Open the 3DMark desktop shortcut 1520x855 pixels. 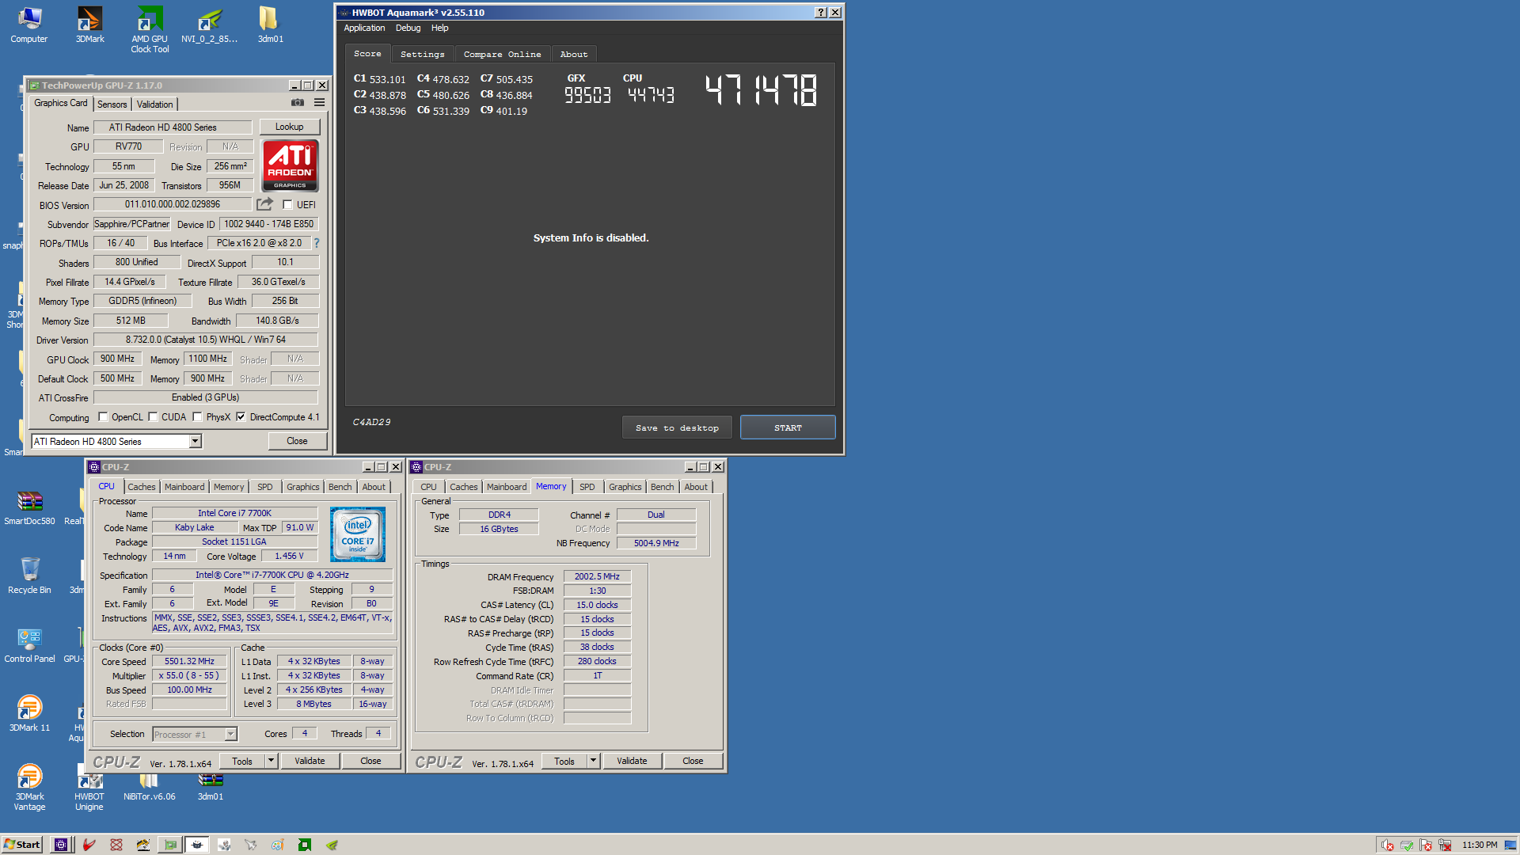(x=89, y=25)
